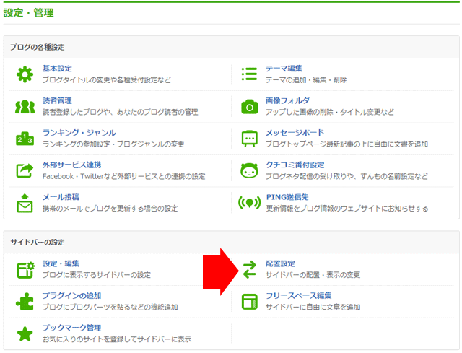Click the sidebar gear icon for 設定・編集
Image resolution: width=462 pixels, height=353 pixels.
(x=25, y=269)
